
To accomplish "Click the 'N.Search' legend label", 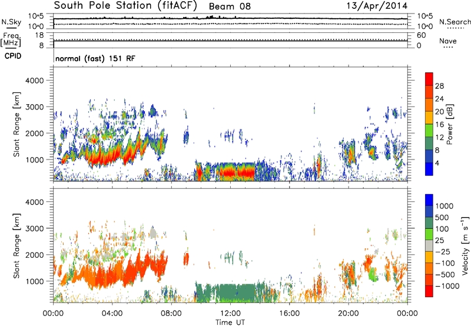I will point(455,22).
